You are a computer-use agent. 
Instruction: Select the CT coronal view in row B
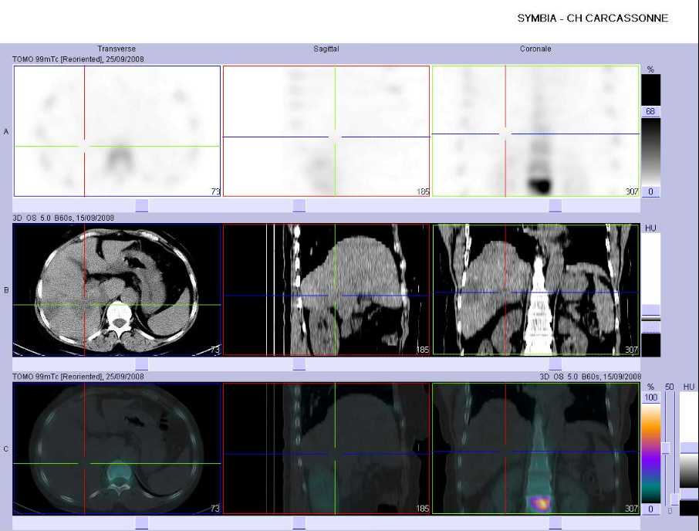click(x=535, y=289)
